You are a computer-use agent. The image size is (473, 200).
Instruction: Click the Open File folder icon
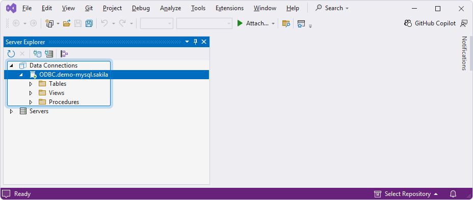coord(67,23)
